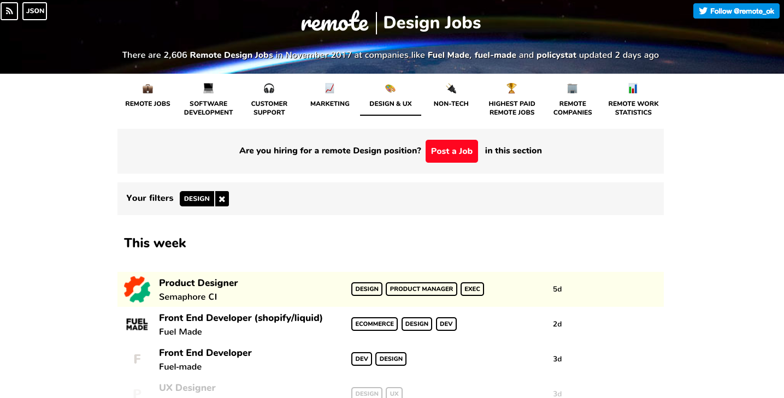Remove the Design filter with the X

tap(222, 199)
